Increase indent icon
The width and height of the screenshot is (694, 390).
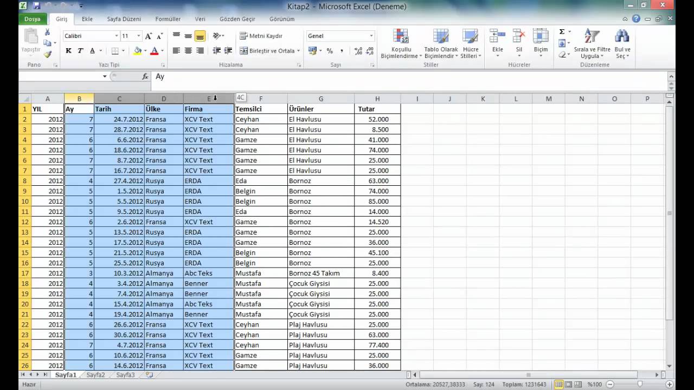(229, 51)
